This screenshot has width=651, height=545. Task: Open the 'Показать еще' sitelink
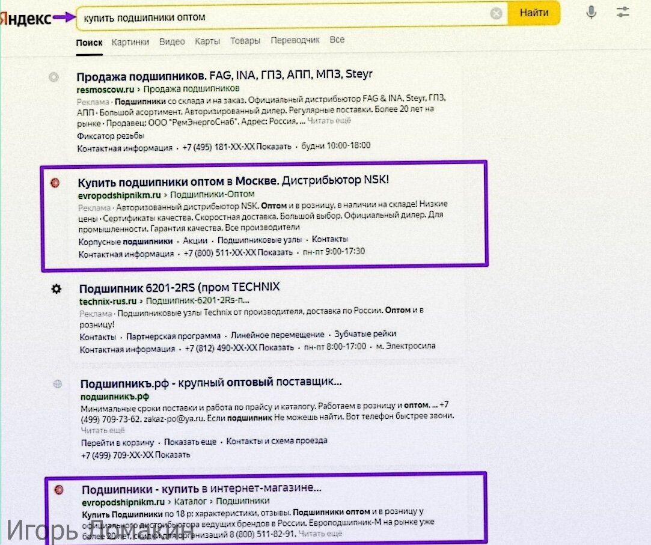[x=190, y=442]
